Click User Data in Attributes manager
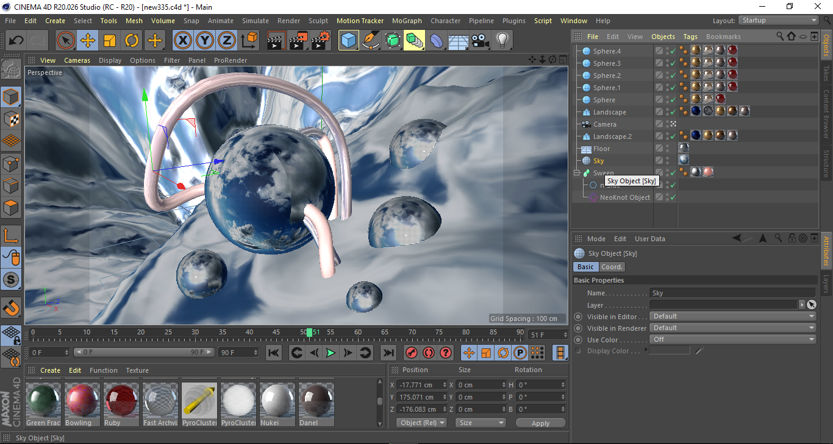 [x=650, y=239]
